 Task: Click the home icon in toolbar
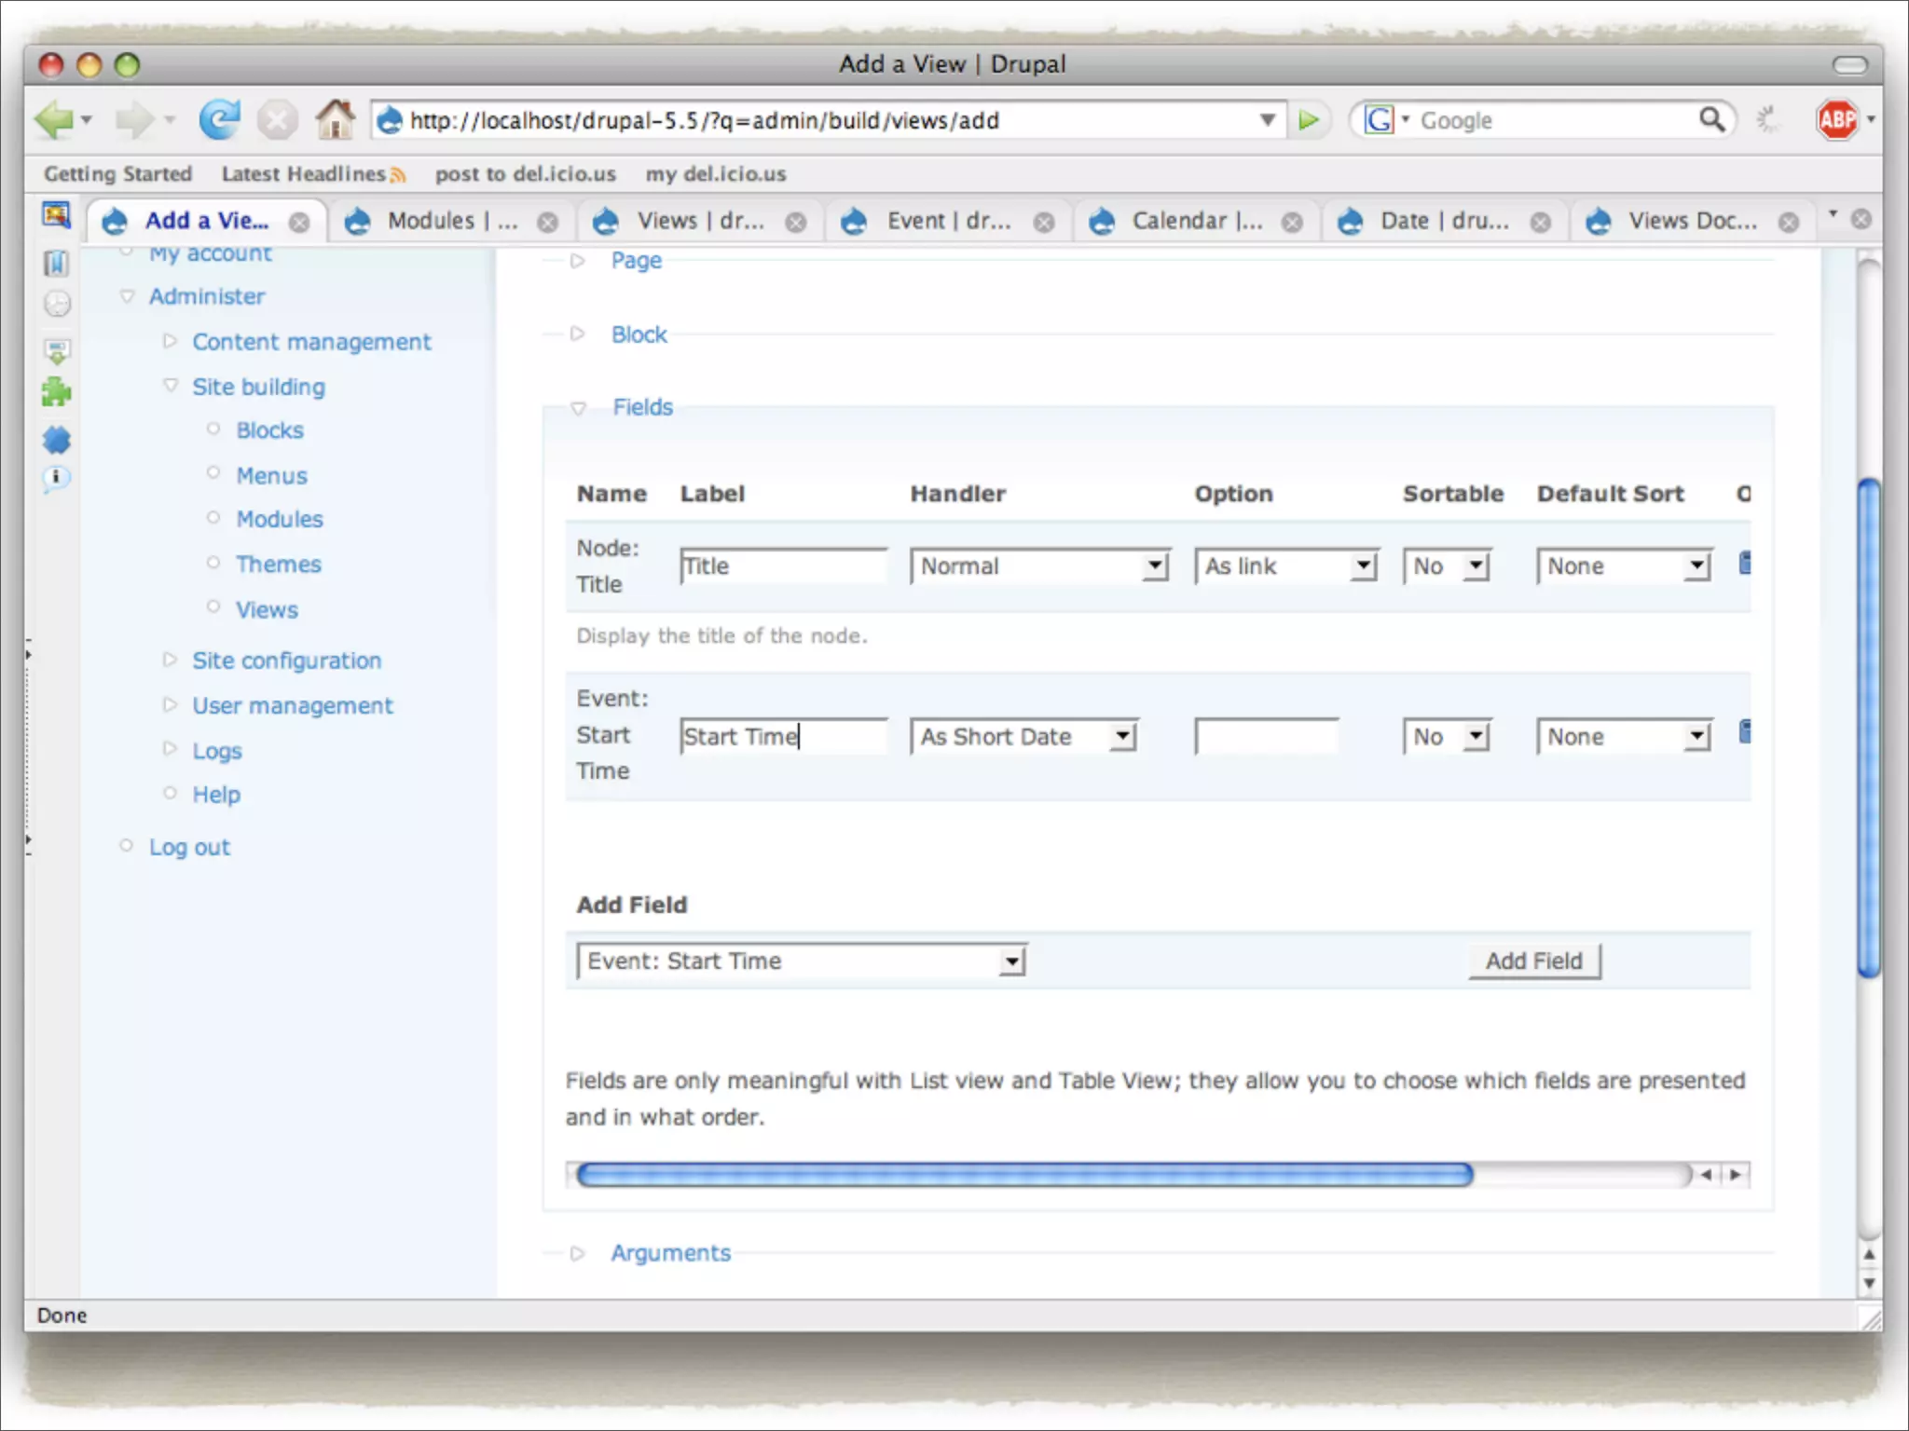pyautogui.click(x=335, y=120)
